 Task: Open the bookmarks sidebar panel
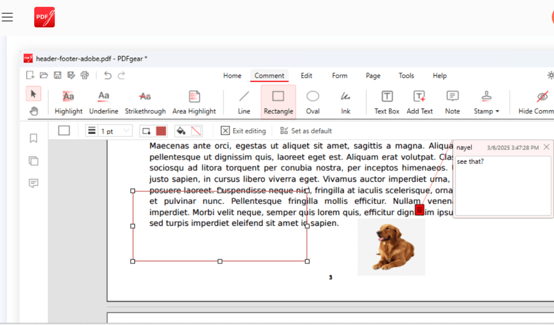coord(33,138)
